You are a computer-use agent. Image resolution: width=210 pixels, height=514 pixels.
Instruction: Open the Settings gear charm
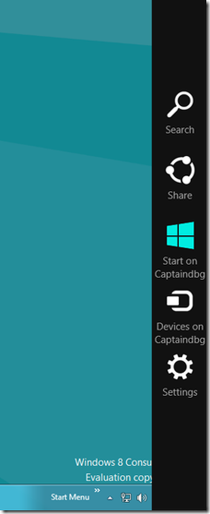[x=180, y=367]
